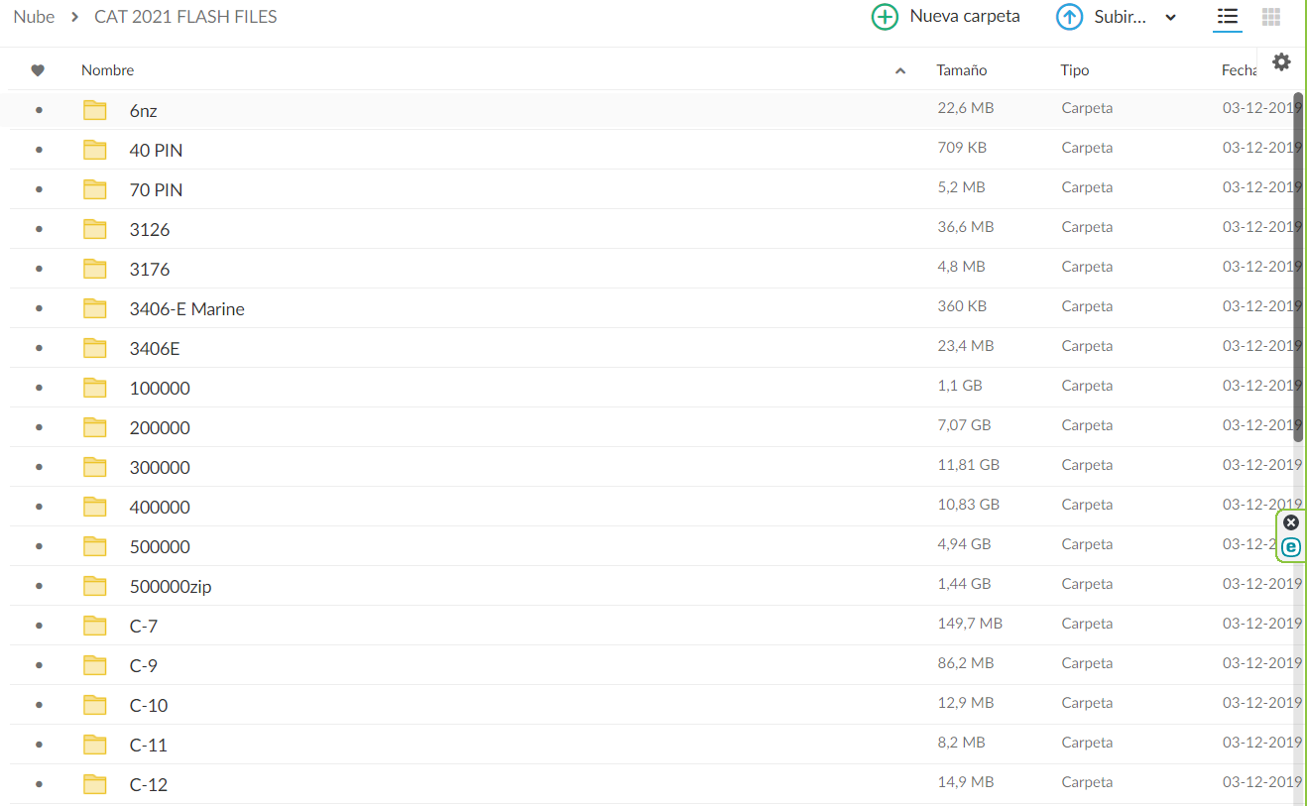The width and height of the screenshot is (1307, 806).
Task: Click the 1,1 GB size value
Action: 960,386
